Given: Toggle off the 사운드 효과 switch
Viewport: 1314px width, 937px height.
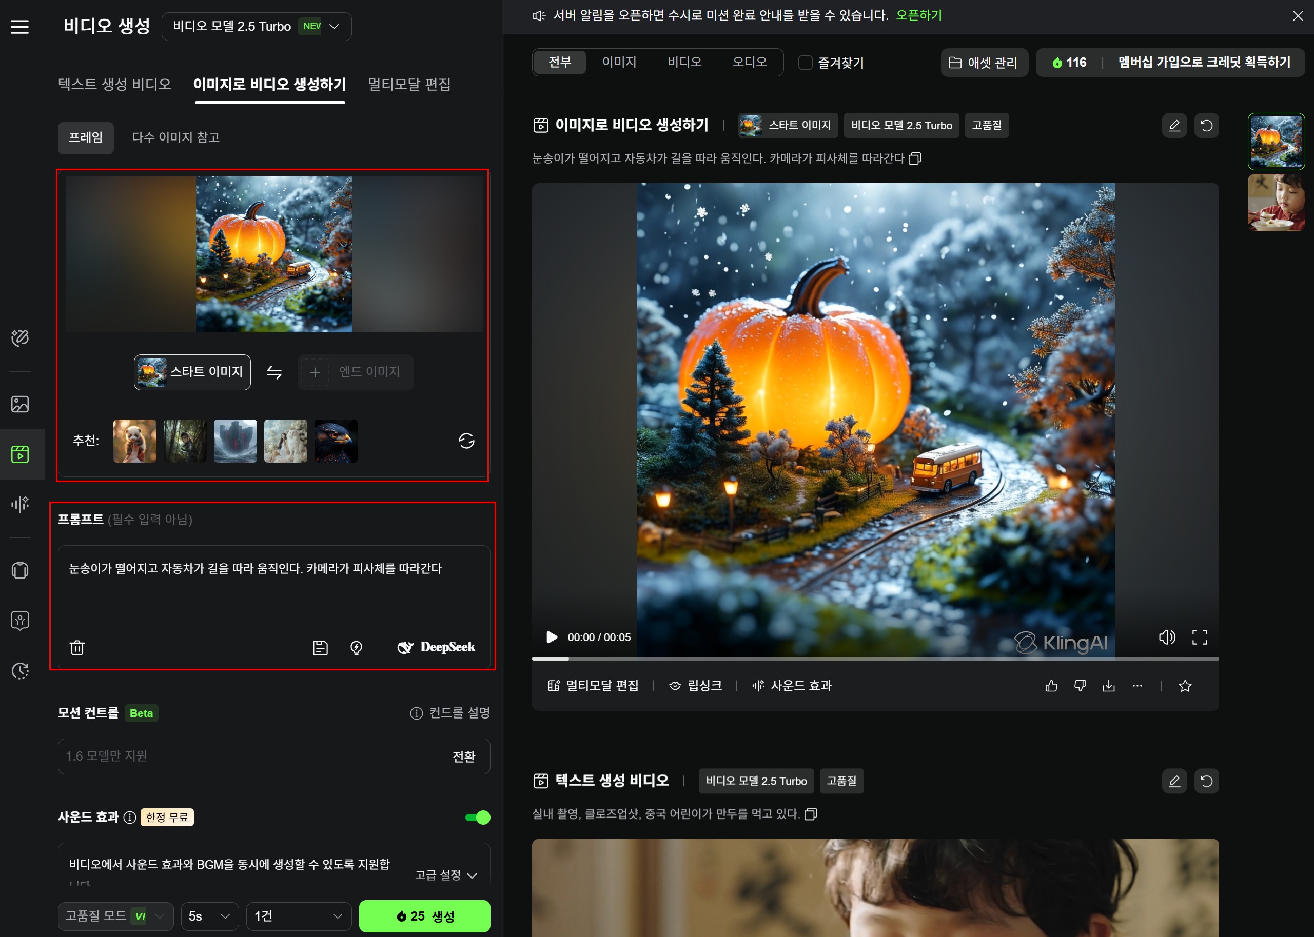Looking at the screenshot, I should point(476,817).
